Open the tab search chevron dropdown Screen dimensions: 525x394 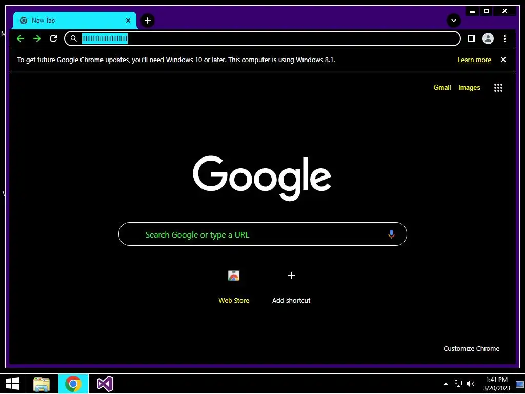pos(453,21)
